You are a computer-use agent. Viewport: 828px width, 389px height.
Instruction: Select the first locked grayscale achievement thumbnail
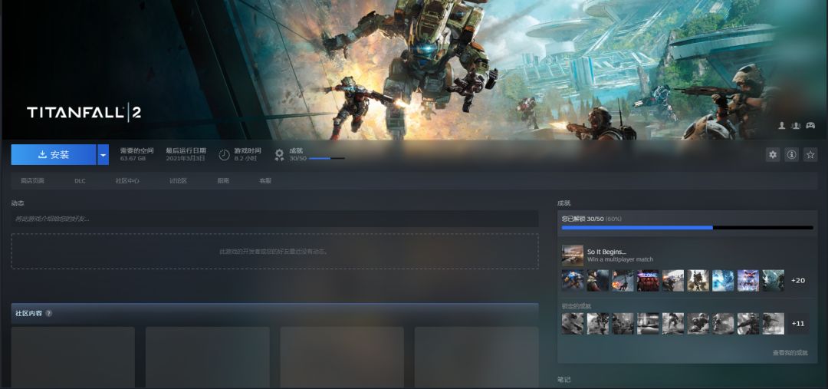(573, 324)
